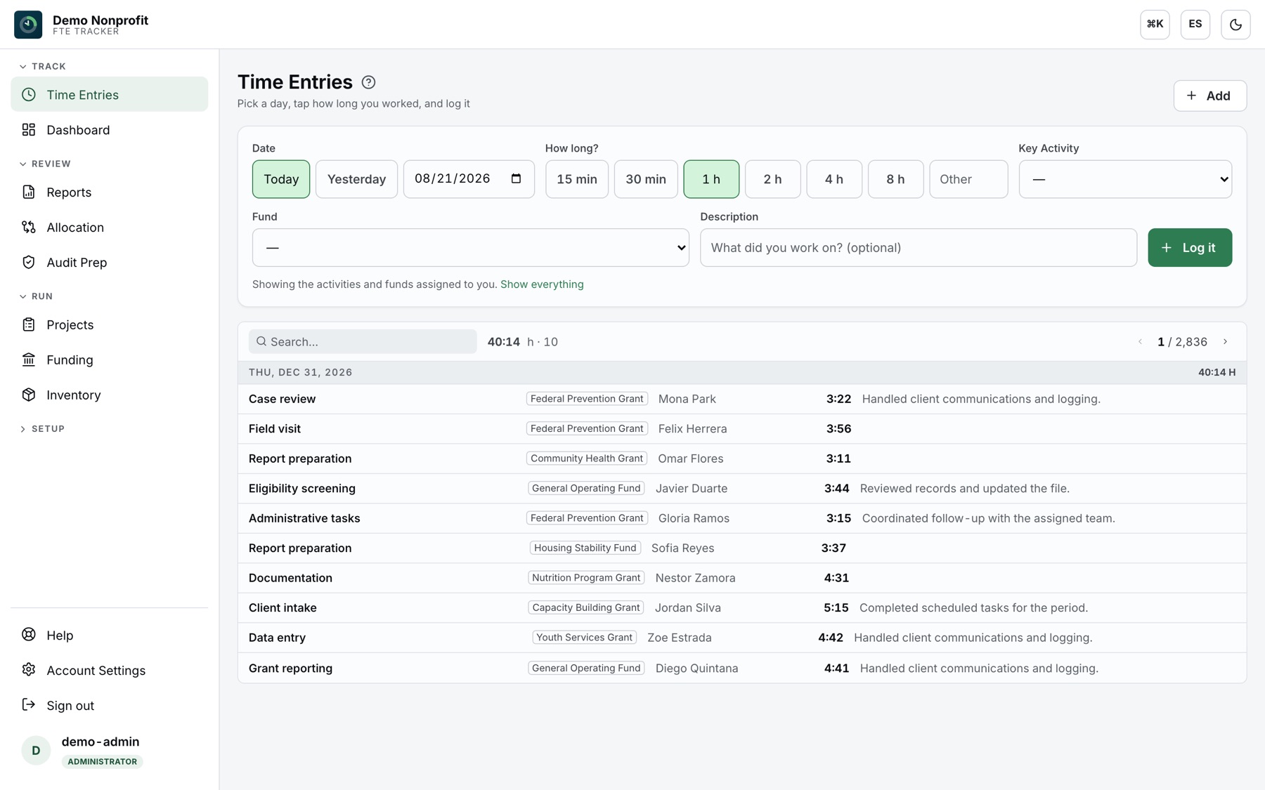Open the command palette ⌘K button
Screen dimensions: 1265x790
click(x=1155, y=25)
